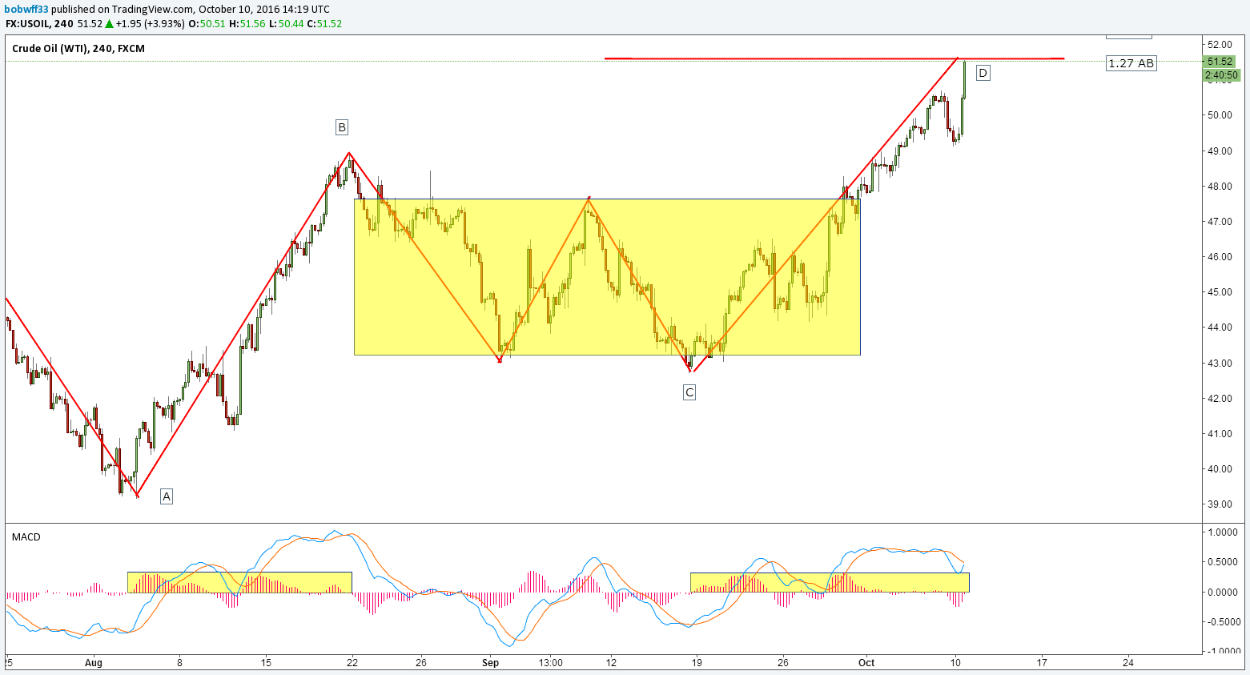The height and width of the screenshot is (675, 1250).
Task: Click the 24 date label on time axis
Action: [1128, 662]
